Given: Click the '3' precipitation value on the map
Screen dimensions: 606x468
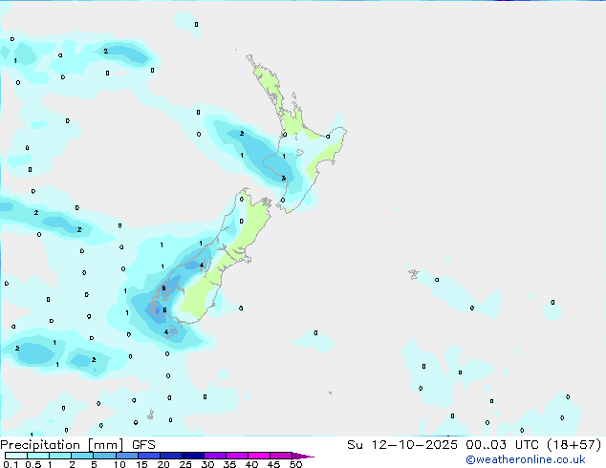Looking at the screenshot, I should click(x=283, y=178).
